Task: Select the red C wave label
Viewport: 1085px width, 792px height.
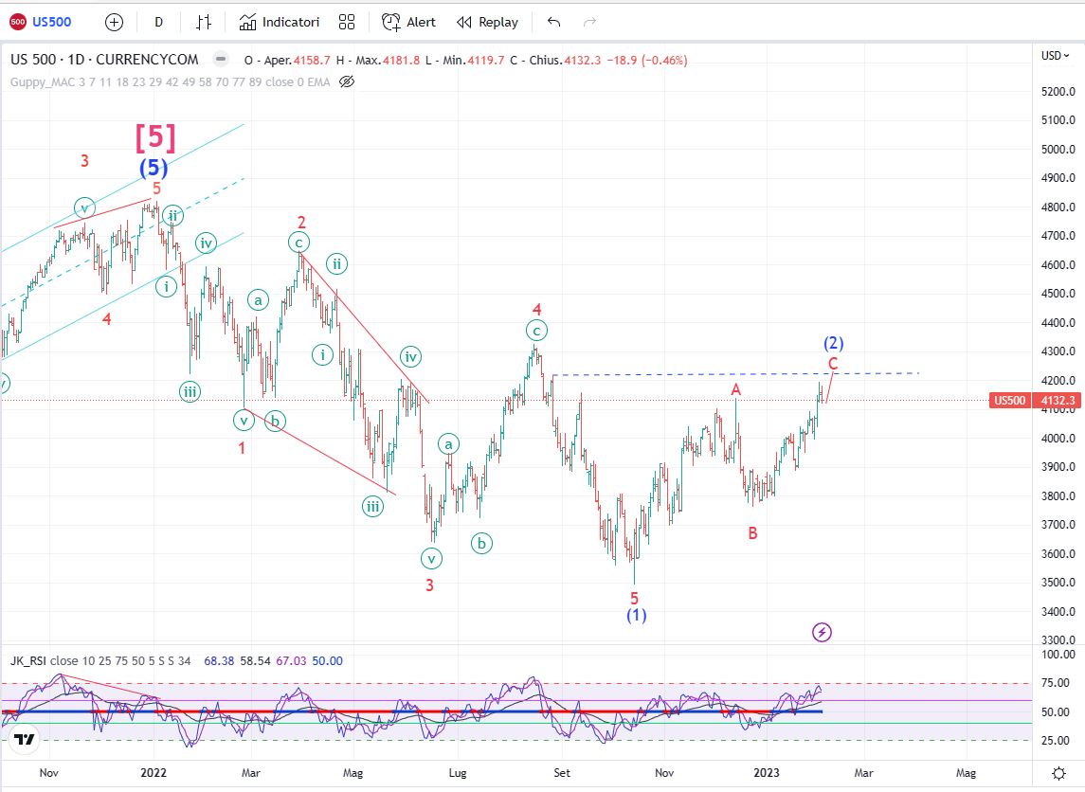Action: (x=833, y=364)
